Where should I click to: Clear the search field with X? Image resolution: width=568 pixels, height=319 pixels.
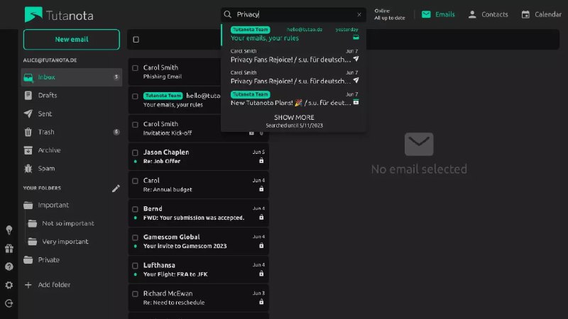359,14
